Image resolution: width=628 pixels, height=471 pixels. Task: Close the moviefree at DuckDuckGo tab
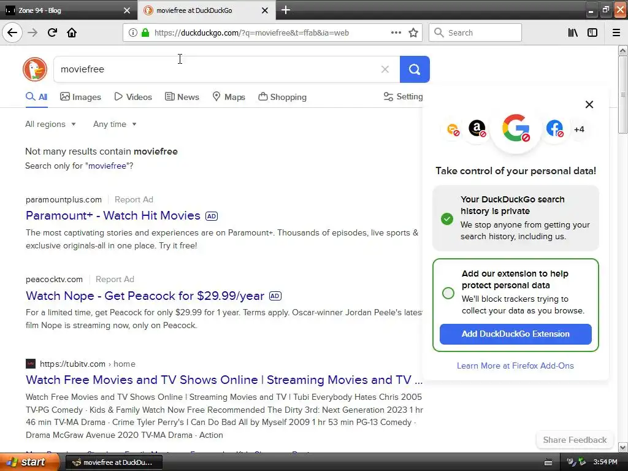265,10
